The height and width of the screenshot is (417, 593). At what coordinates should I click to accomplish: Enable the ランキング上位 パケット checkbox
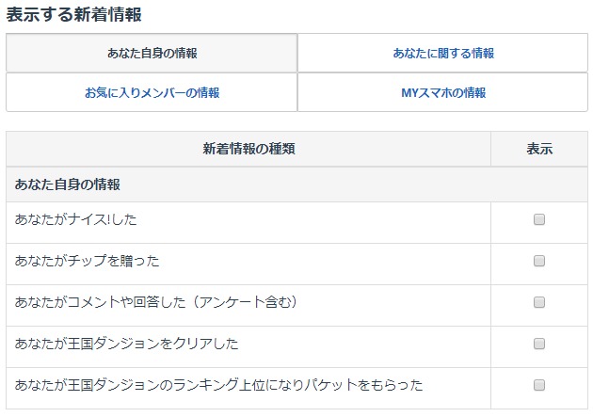click(539, 385)
